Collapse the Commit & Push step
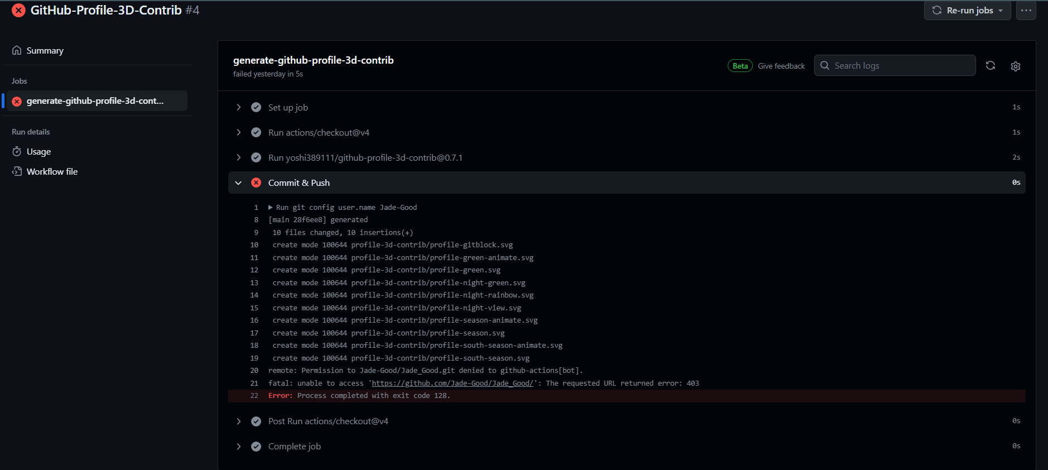Viewport: 1048px width, 470px height. click(239, 183)
